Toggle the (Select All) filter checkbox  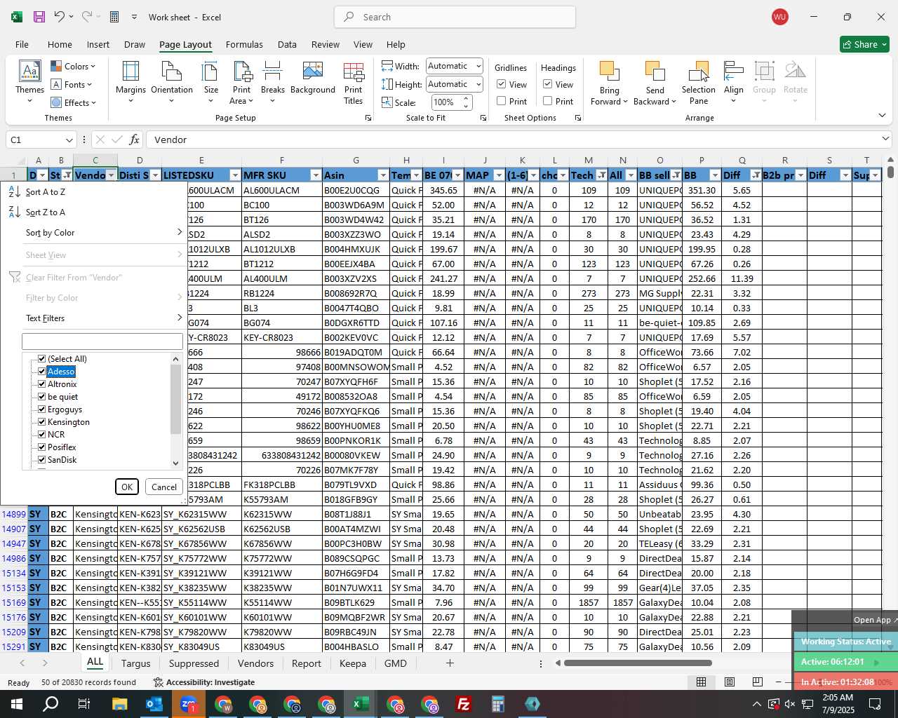[42, 359]
